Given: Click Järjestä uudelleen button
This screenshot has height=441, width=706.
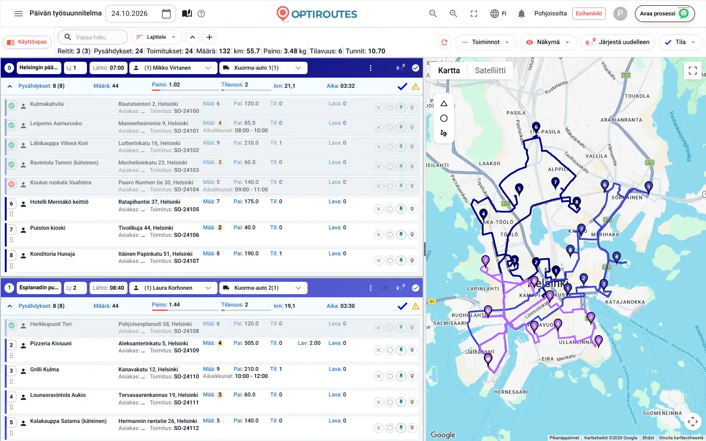Looking at the screenshot, I should pyautogui.click(x=617, y=42).
